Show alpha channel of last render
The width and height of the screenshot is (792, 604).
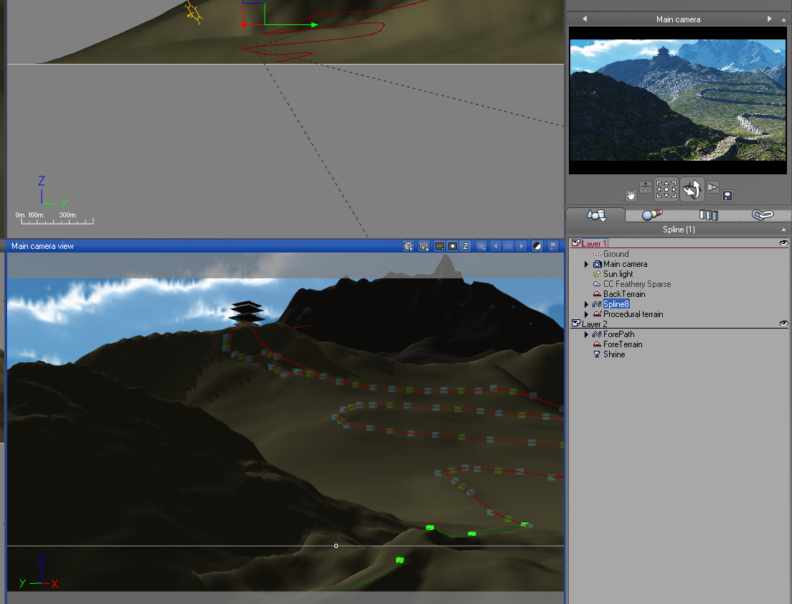coord(453,246)
